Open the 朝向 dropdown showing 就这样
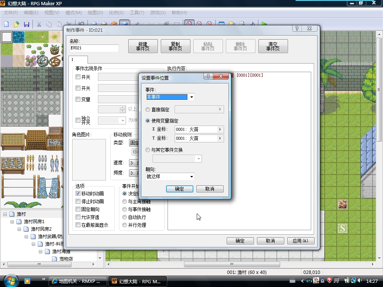Screen dimensions: 383x287 point(170,176)
